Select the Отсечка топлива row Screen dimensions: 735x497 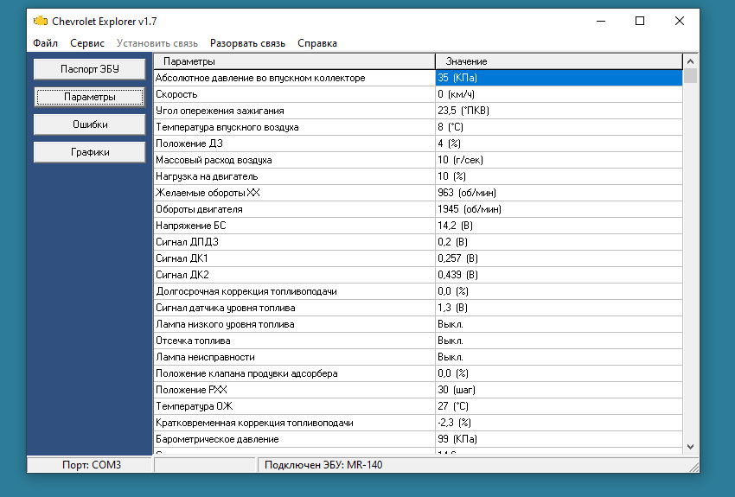point(419,341)
